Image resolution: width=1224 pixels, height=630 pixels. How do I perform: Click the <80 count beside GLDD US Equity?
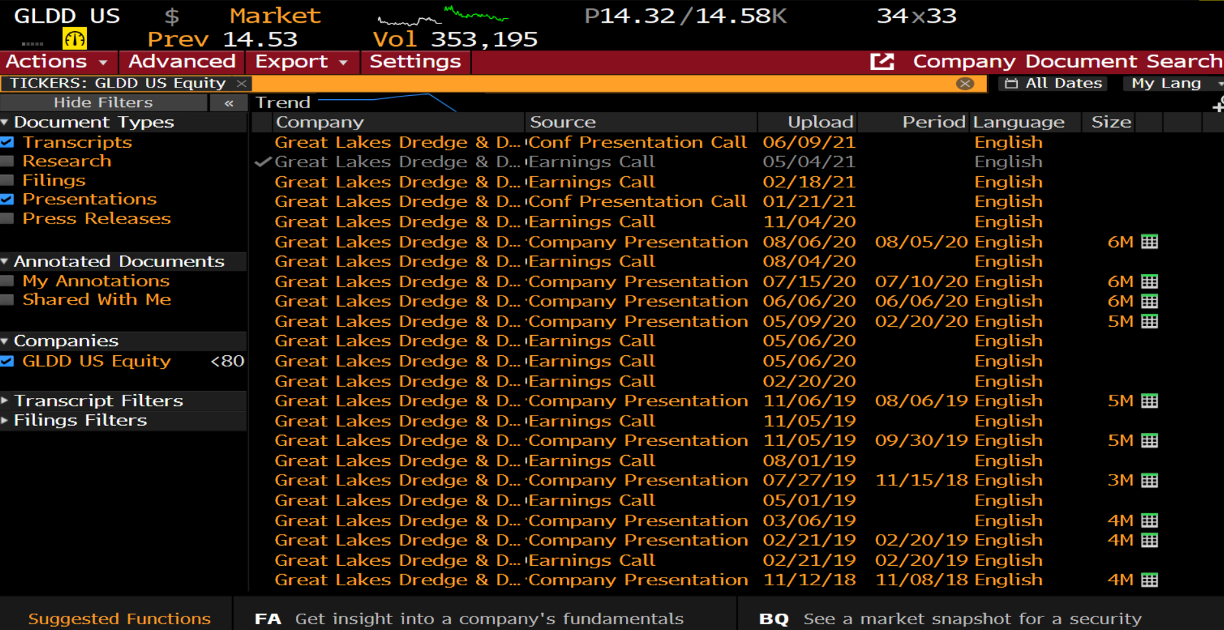click(x=228, y=361)
